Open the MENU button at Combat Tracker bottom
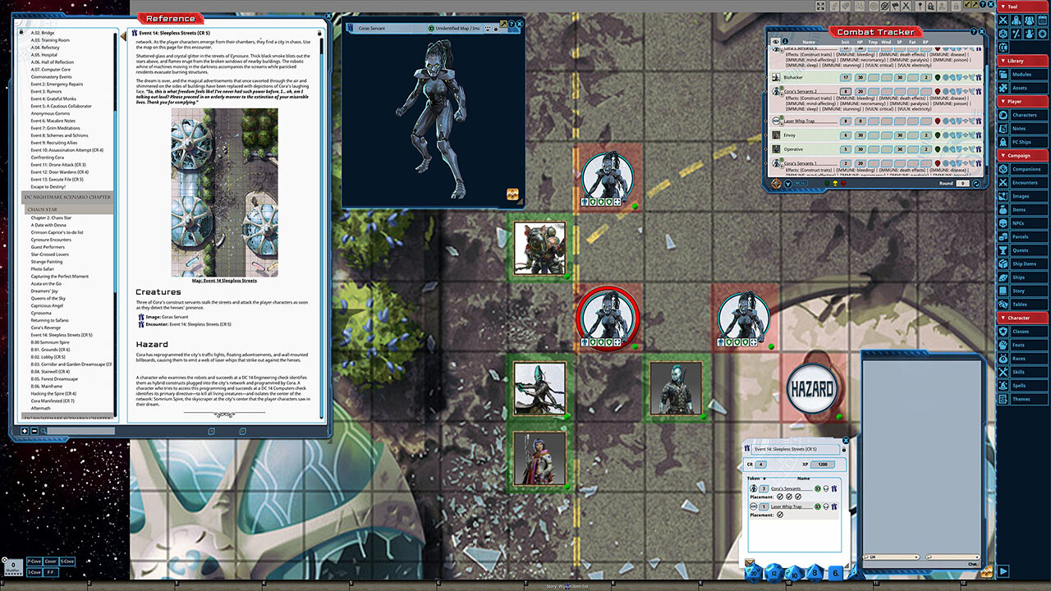 click(800, 182)
